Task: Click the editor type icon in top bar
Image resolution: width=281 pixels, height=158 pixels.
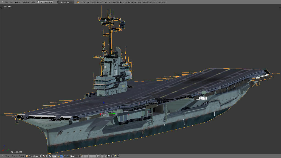Action: pos(2,2)
